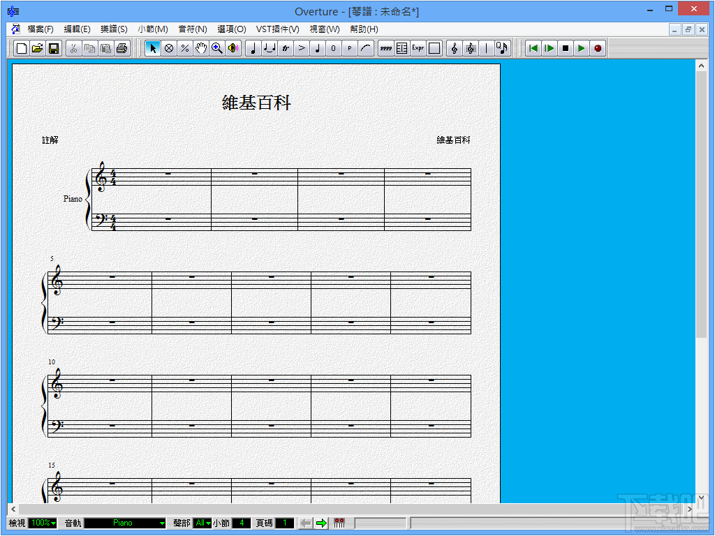This screenshot has height=536, width=715.
Task: Toggle the rest input mode (0)
Action: coord(334,48)
